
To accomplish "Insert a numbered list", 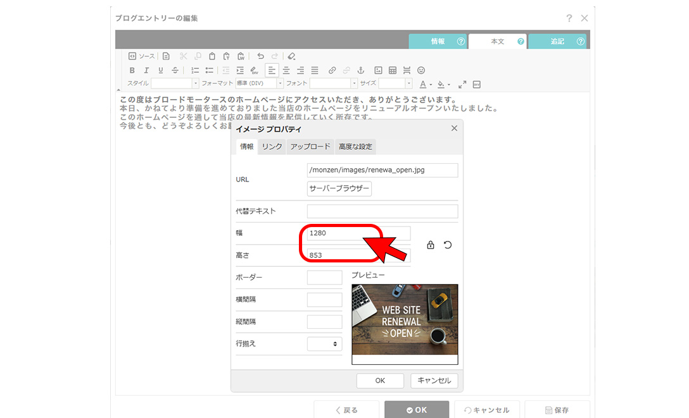I will (x=195, y=70).
